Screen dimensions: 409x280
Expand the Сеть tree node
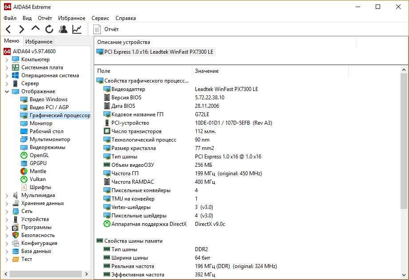tap(7, 211)
